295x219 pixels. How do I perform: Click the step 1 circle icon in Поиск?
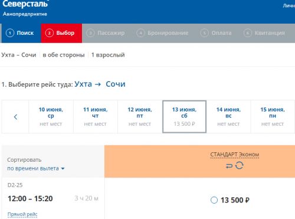tap(10, 33)
